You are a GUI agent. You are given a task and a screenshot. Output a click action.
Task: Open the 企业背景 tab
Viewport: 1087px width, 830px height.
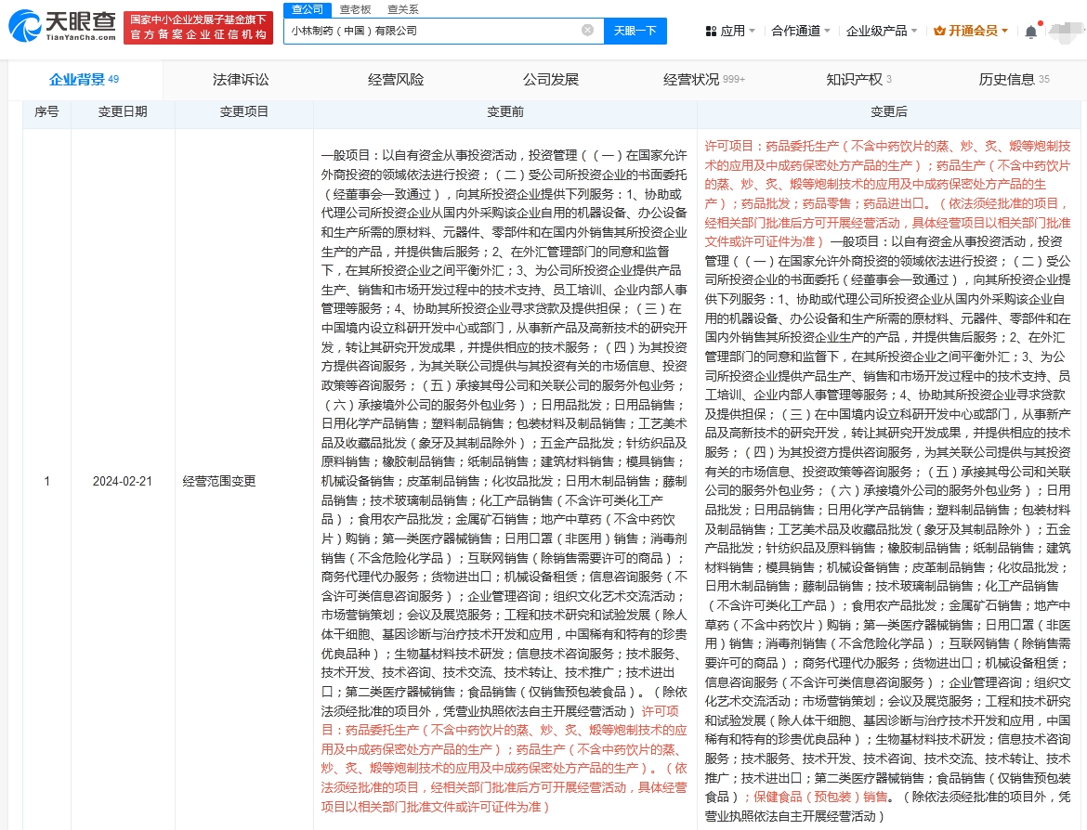tap(85, 80)
